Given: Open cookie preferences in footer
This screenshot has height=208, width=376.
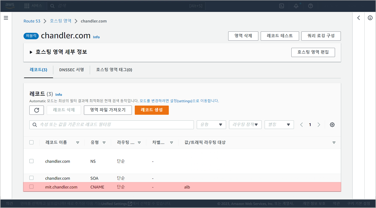Looking at the screenshot, I should tap(359, 203).
